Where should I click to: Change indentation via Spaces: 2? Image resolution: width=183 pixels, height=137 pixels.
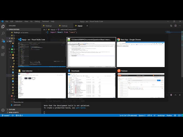pos(142,115)
